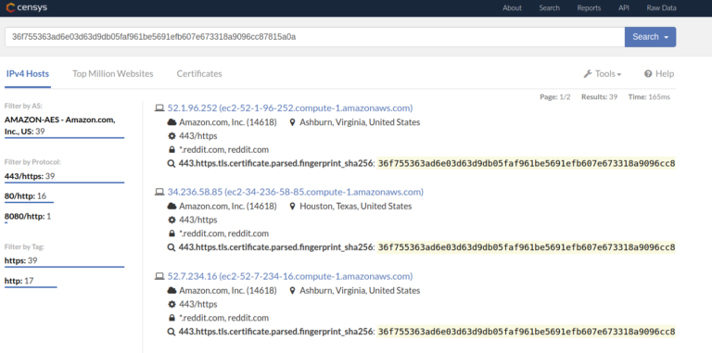Click location pin in 52.1.96.252 result
This screenshot has height=353, width=712.
293,122
